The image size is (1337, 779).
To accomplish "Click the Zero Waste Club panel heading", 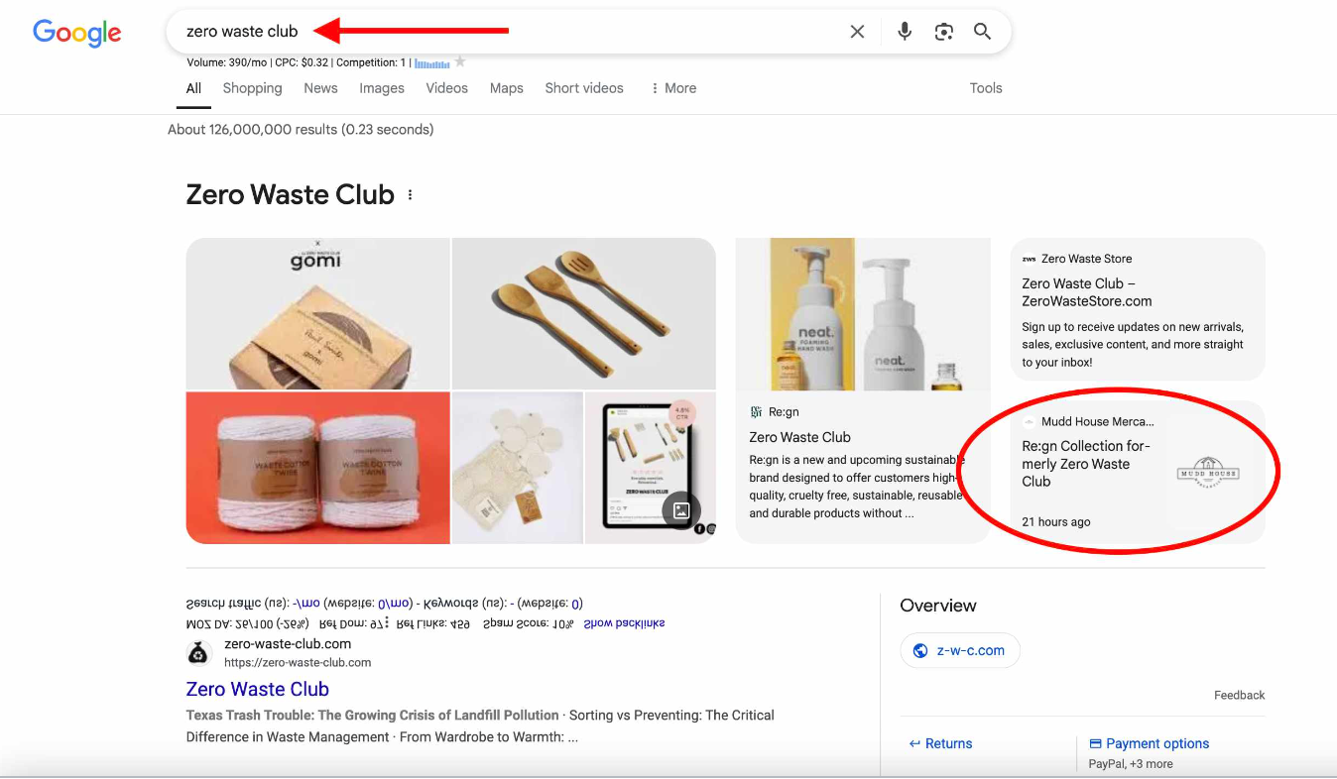I will coord(291,195).
